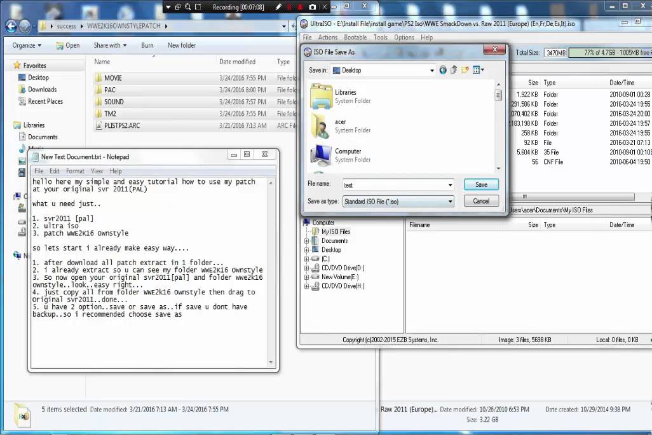Sort by Date modified column header

point(237,62)
